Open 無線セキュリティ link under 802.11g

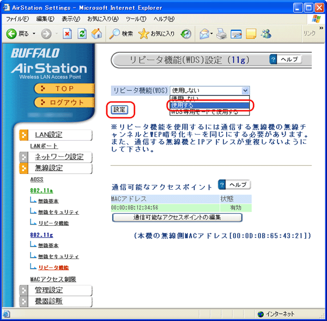coord(58,256)
